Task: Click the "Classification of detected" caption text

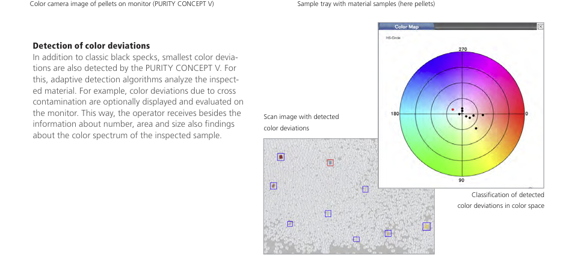Action: point(508,195)
